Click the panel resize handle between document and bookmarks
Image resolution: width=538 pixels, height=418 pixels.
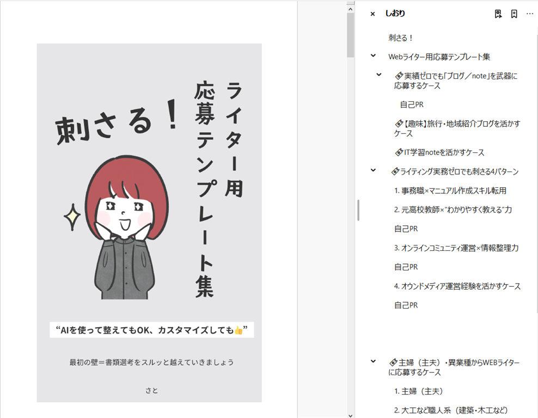click(358, 210)
